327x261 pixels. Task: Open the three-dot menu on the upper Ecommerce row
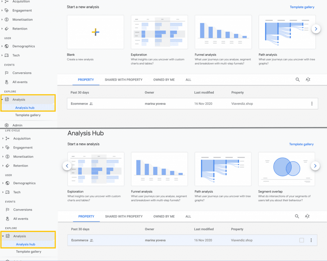tap(312, 104)
